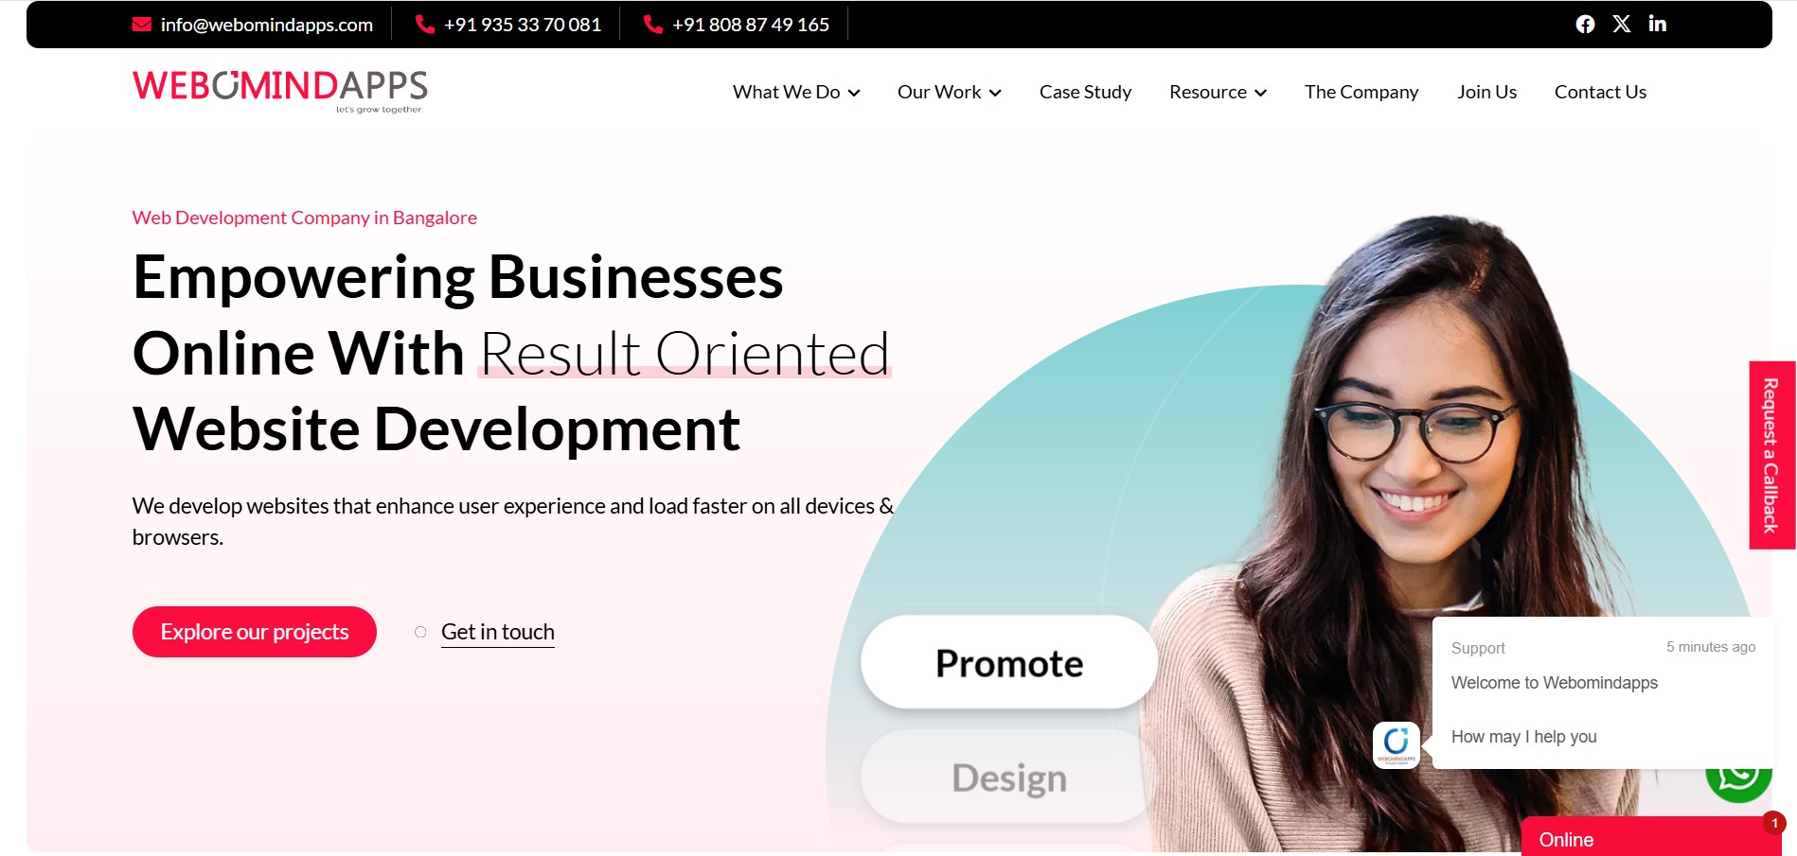Open the X (Twitter) social icon
Image resolution: width=1797 pixels, height=856 pixels.
1622,25
